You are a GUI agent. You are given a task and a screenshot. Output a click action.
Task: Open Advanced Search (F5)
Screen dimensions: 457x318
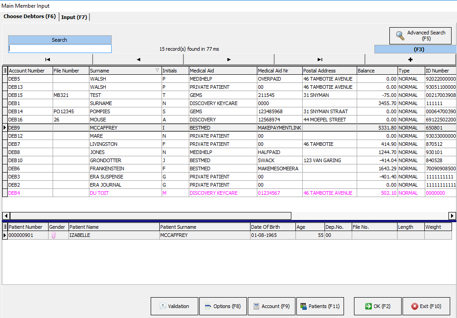(x=420, y=36)
